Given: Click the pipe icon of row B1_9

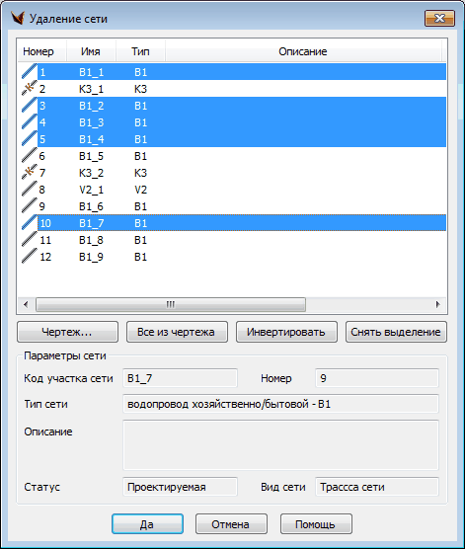Looking at the screenshot, I should [29, 257].
